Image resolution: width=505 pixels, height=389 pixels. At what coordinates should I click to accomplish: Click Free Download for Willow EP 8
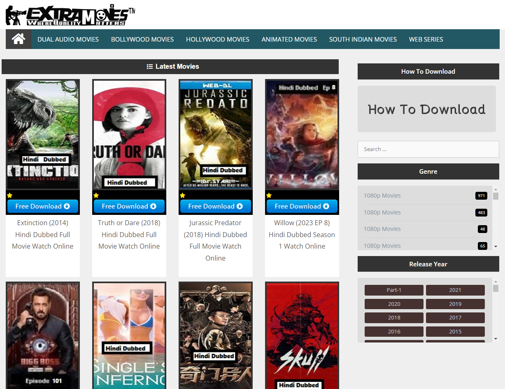(302, 206)
